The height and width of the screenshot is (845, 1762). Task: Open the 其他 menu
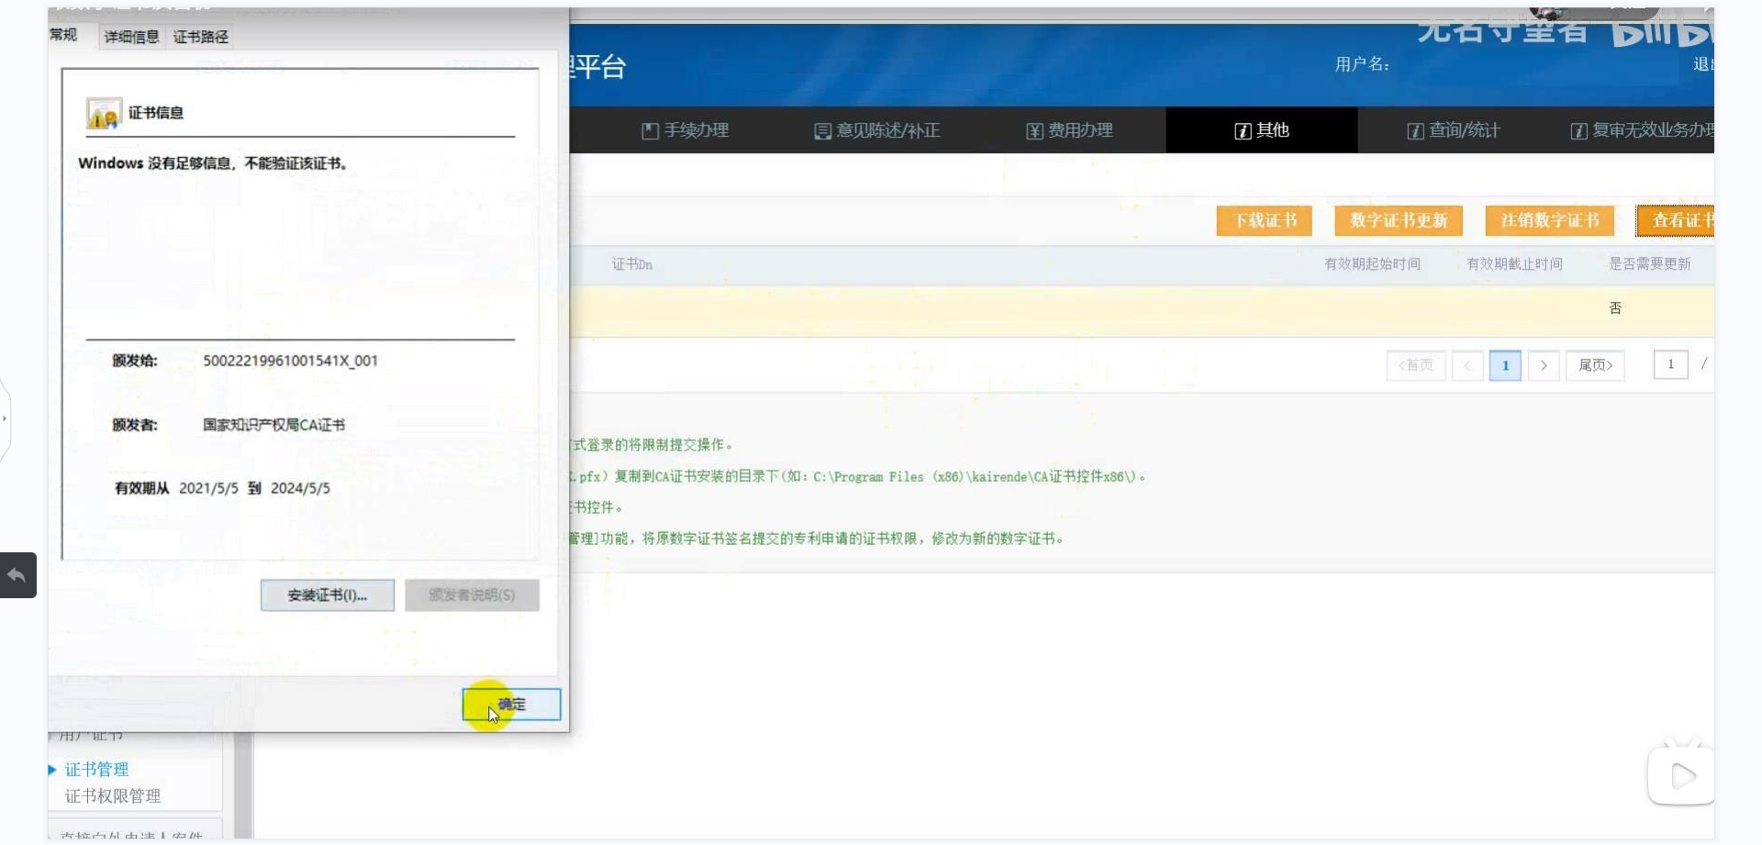(x=1262, y=130)
